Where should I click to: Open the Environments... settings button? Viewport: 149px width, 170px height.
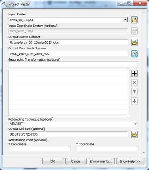tap(101, 161)
